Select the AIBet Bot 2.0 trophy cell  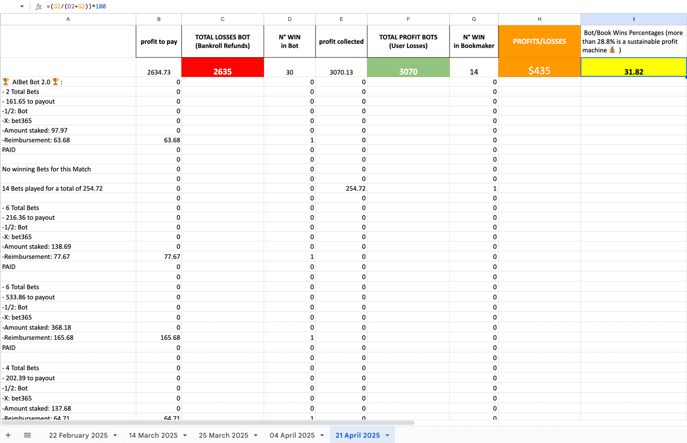(x=68, y=82)
